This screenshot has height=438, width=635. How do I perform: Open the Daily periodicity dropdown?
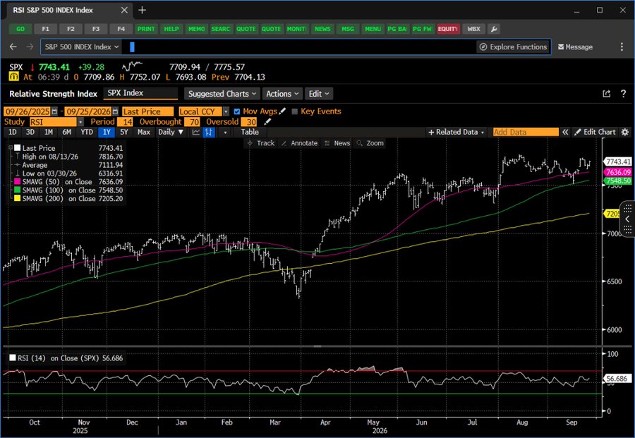point(171,132)
